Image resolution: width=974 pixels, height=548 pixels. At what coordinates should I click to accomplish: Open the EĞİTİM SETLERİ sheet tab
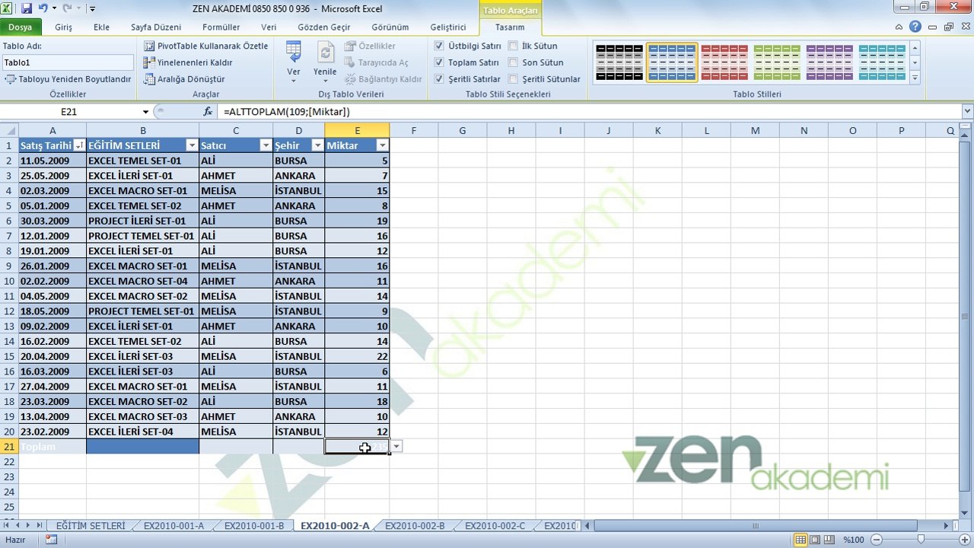click(91, 526)
